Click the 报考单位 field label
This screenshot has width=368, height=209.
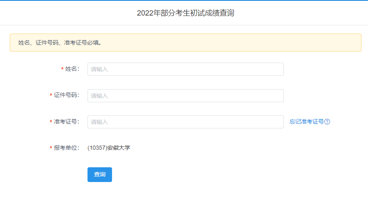tap(66, 148)
